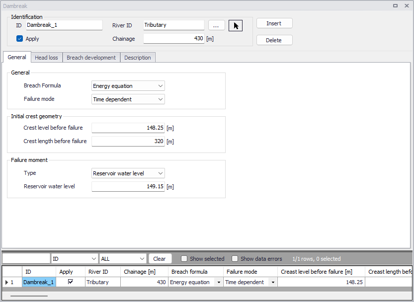
Task: Enable Show selected filter
Action: 184,259
